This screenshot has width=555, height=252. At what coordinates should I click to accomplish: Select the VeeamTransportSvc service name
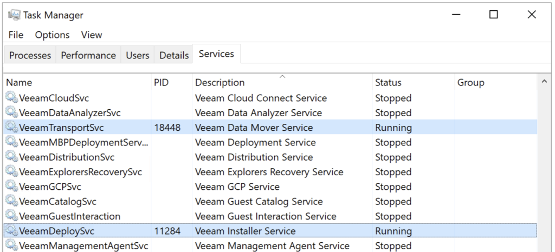coord(61,128)
